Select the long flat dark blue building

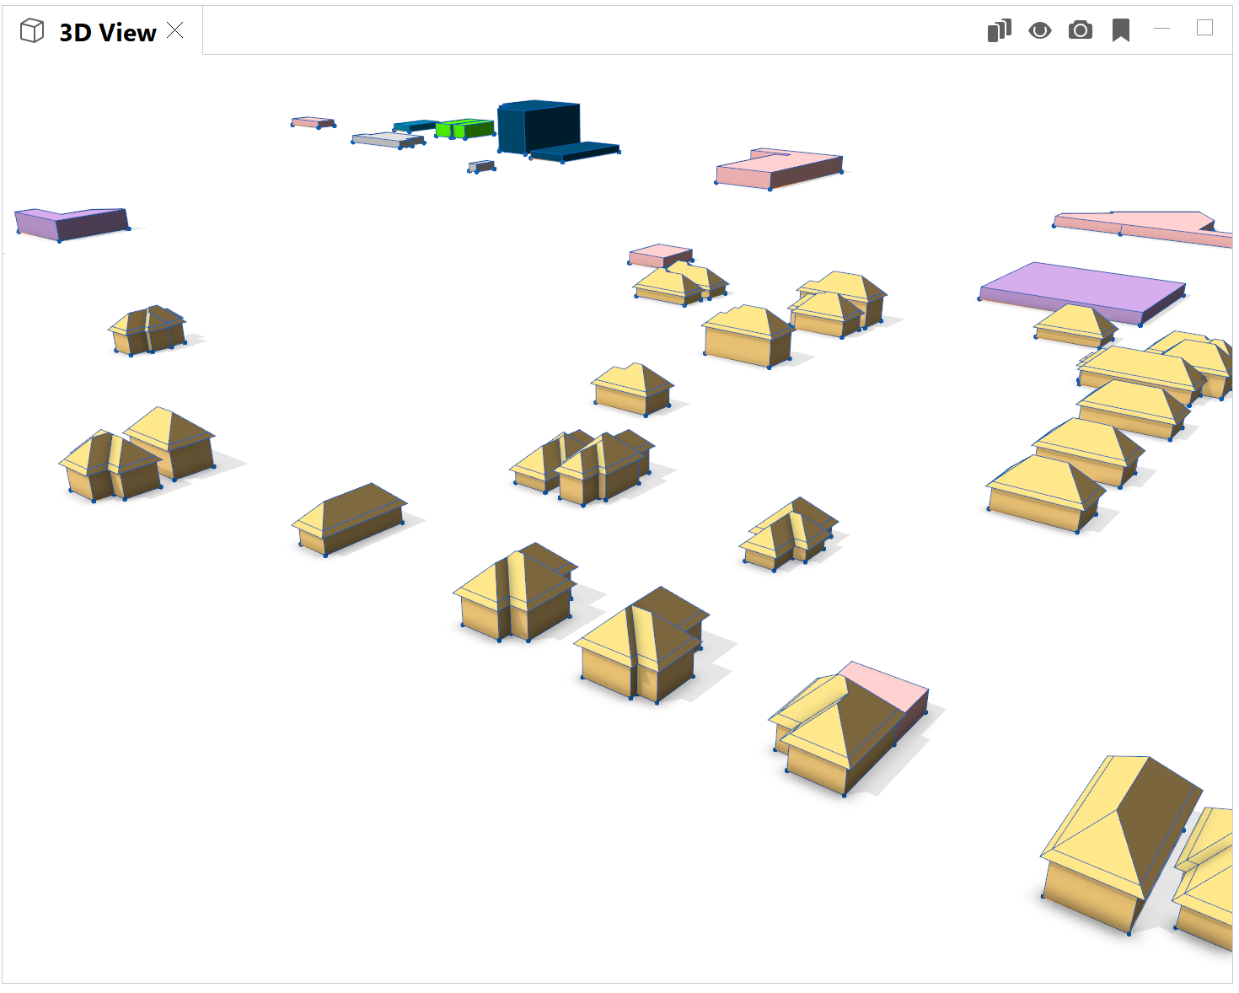coord(577,152)
